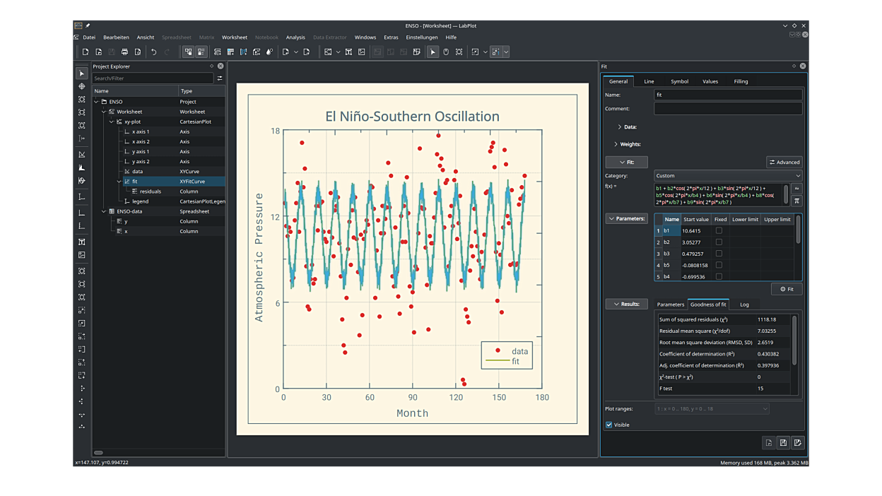Select the arrow cursor tool in the left sidebar

point(82,73)
